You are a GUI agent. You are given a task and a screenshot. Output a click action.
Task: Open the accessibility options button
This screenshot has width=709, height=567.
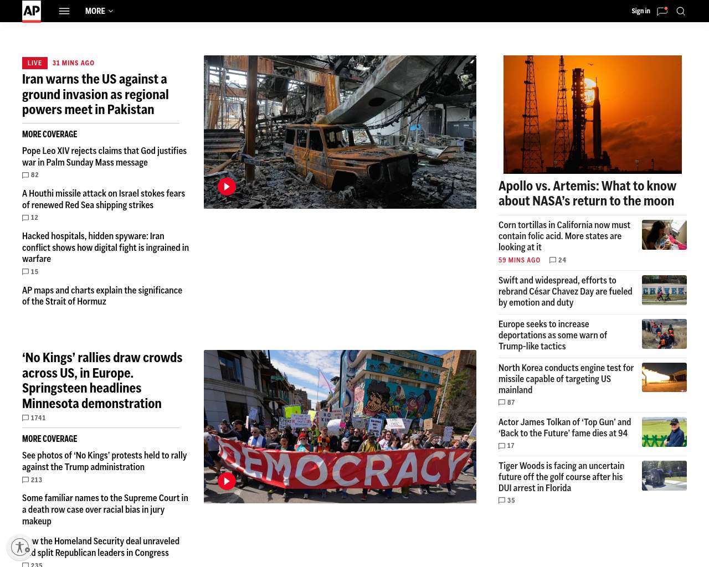(x=20, y=548)
